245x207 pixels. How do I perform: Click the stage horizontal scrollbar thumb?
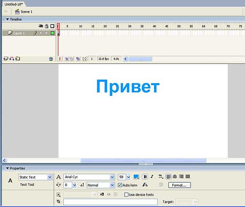tap(143, 160)
